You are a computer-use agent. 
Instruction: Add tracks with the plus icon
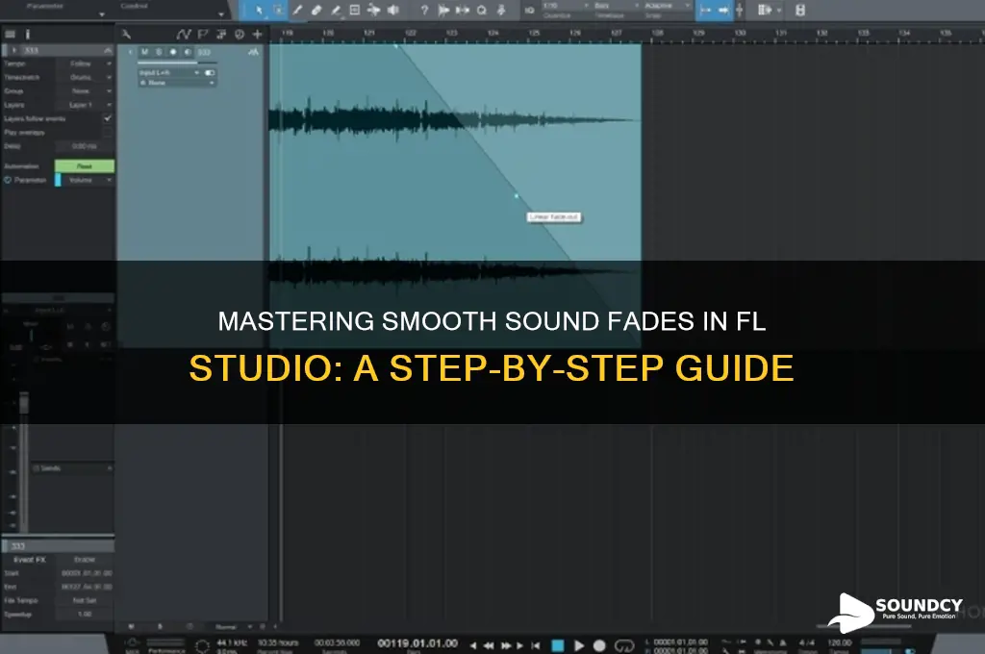click(258, 34)
